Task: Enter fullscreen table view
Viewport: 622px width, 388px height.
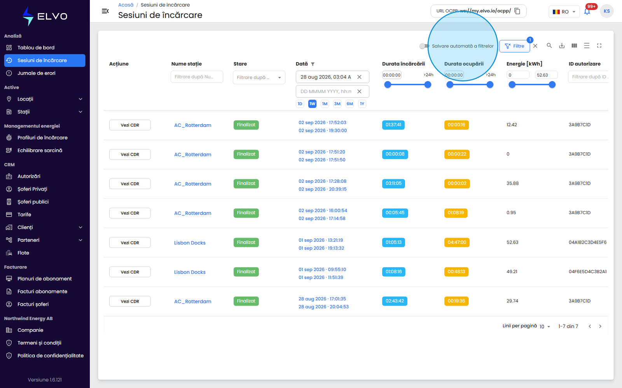Action: coord(599,45)
